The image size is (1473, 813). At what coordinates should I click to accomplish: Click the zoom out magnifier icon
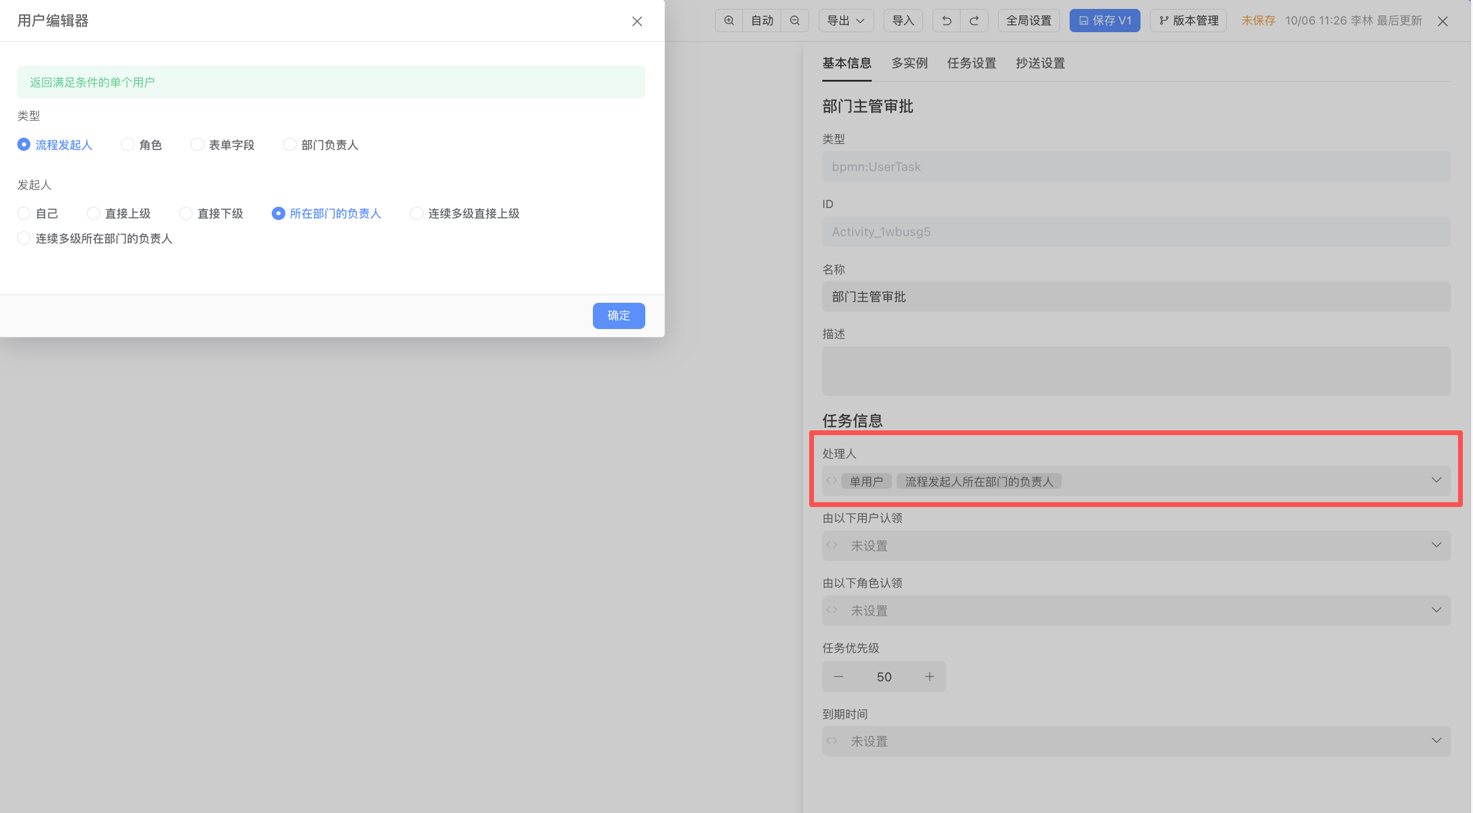(795, 21)
